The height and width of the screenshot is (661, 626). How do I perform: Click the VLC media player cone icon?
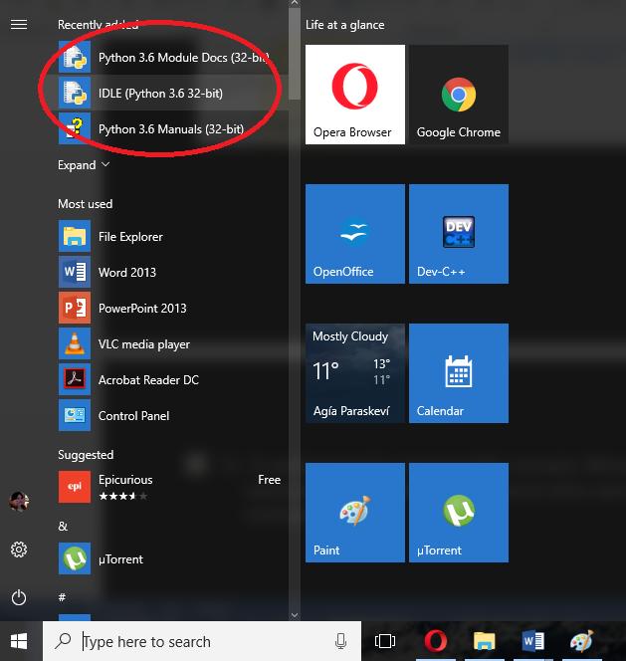[75, 343]
